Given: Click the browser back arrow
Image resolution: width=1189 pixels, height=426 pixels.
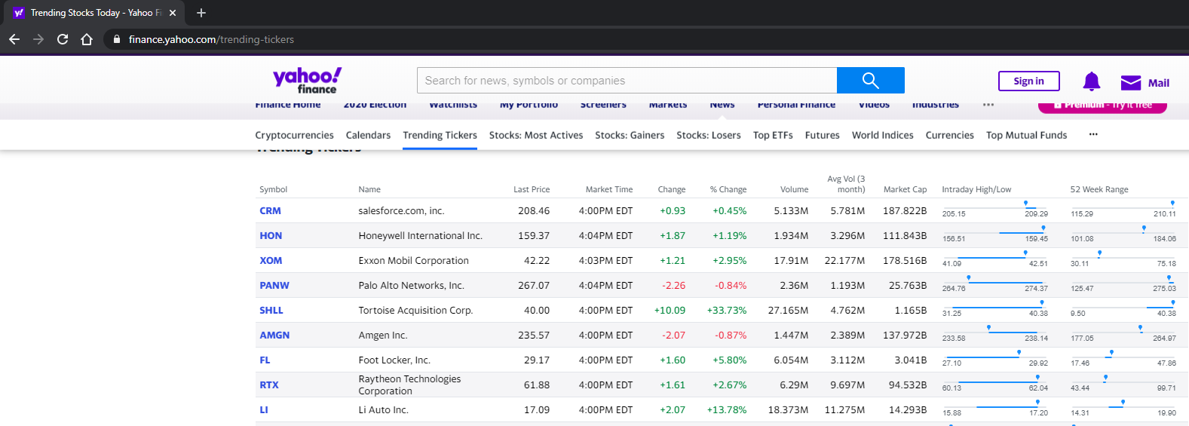Looking at the screenshot, I should pyautogui.click(x=14, y=39).
